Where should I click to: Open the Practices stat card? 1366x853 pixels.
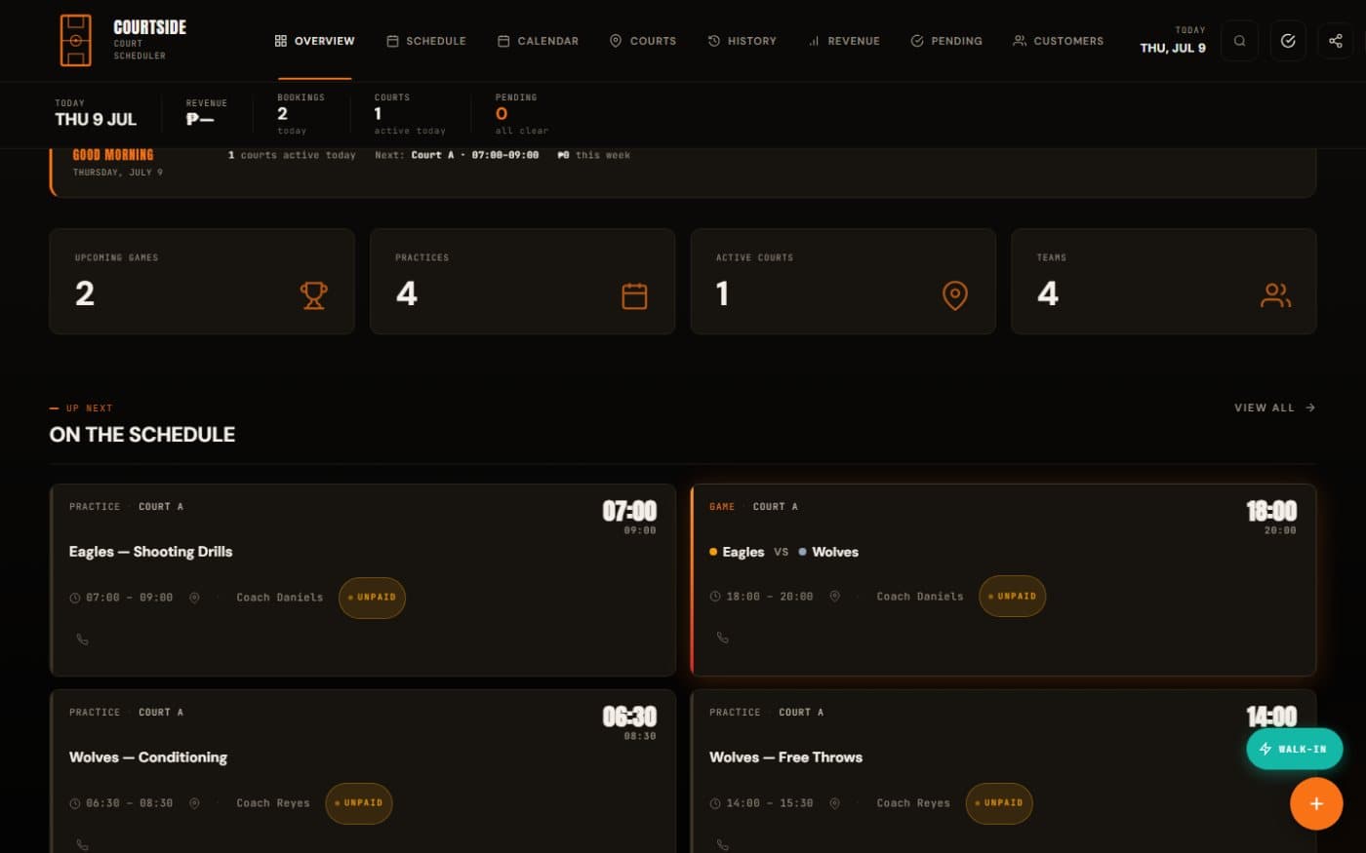[x=522, y=282]
